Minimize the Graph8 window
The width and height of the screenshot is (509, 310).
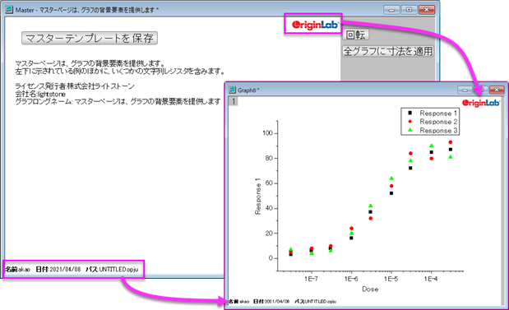click(465, 90)
